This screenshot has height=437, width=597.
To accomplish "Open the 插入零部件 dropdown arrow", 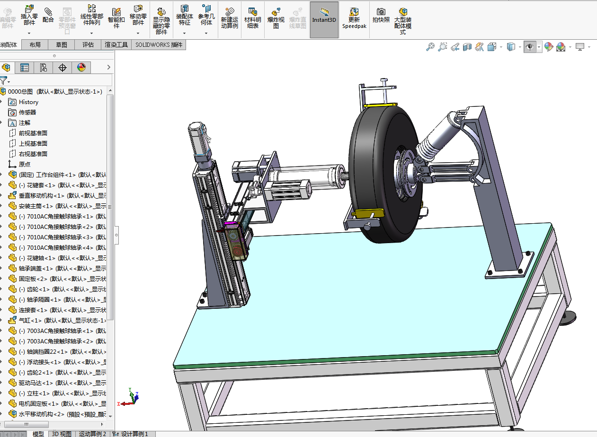I will (x=29, y=33).
